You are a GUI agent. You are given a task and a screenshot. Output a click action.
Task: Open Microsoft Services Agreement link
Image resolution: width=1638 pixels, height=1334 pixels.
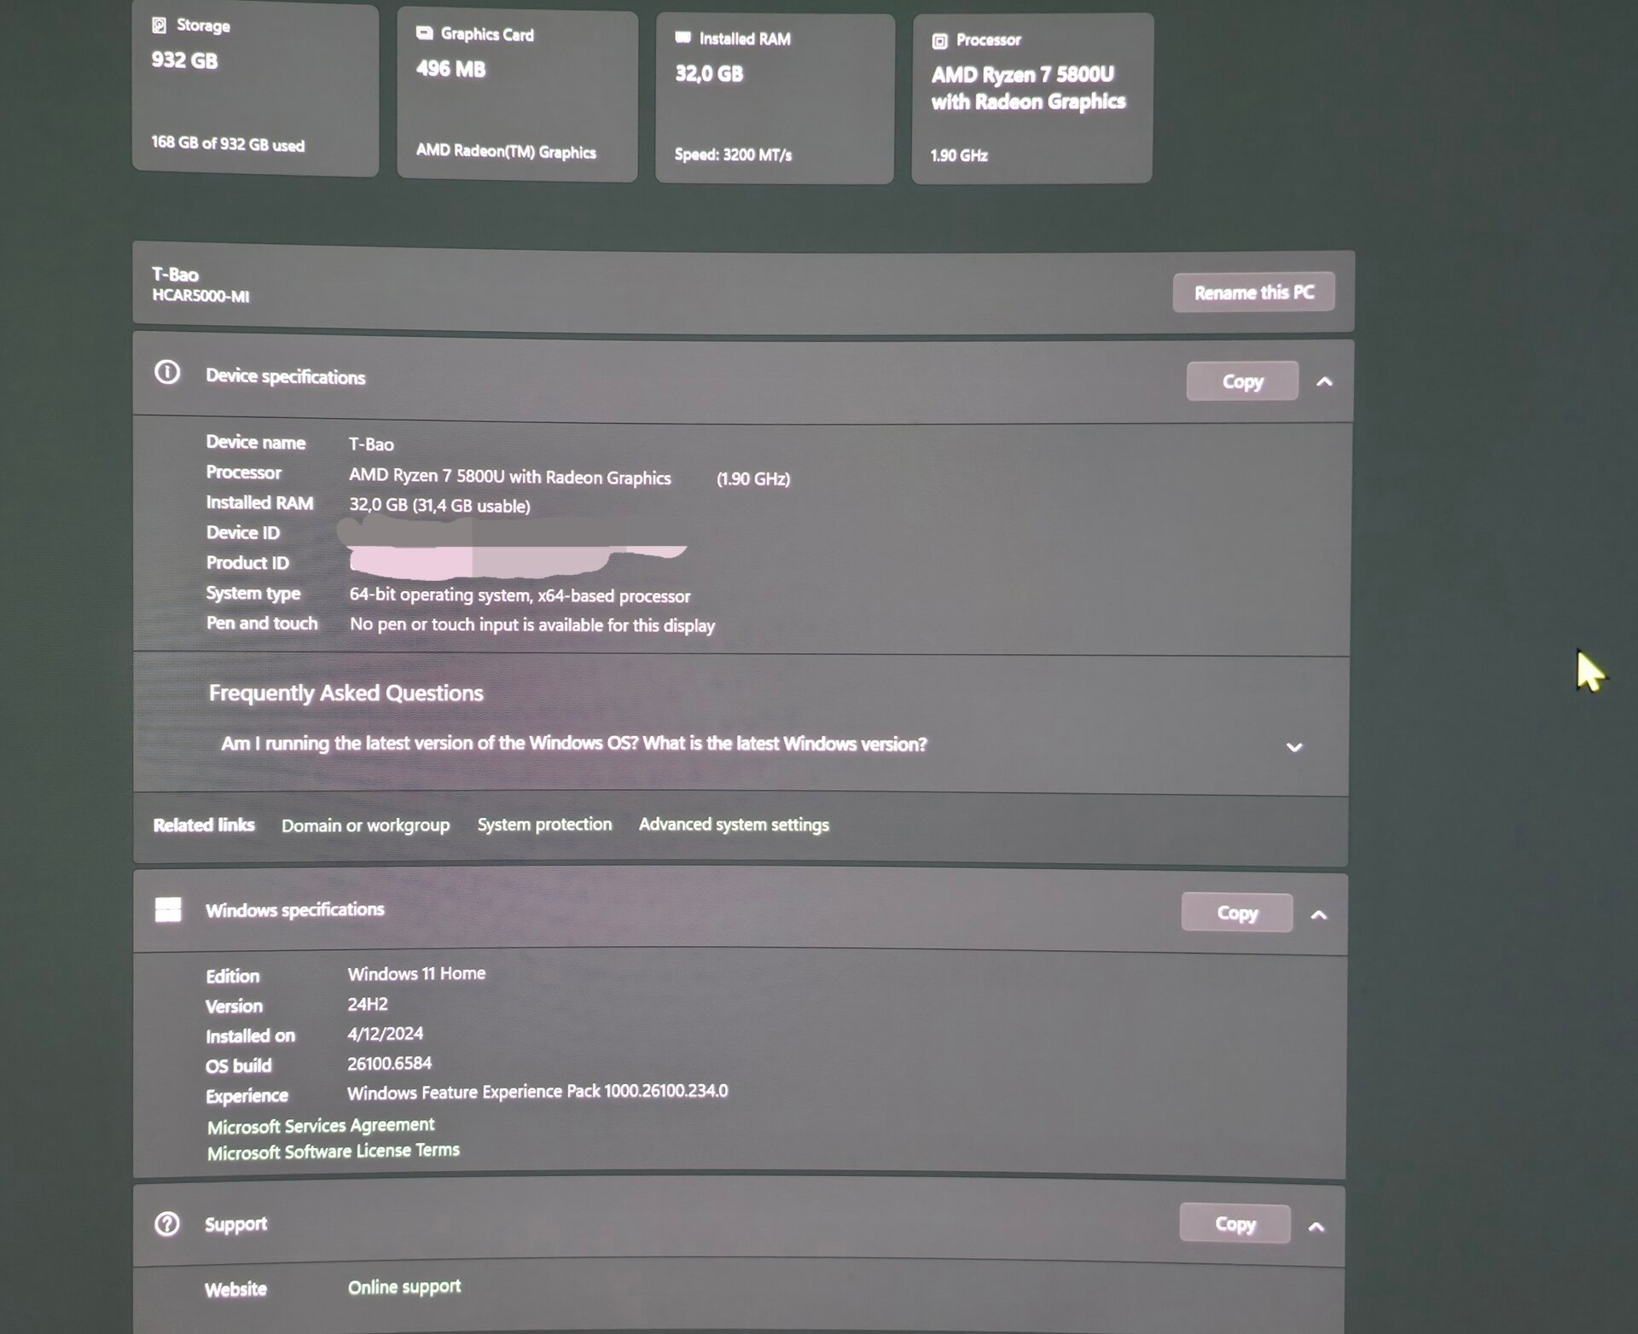point(321,1126)
